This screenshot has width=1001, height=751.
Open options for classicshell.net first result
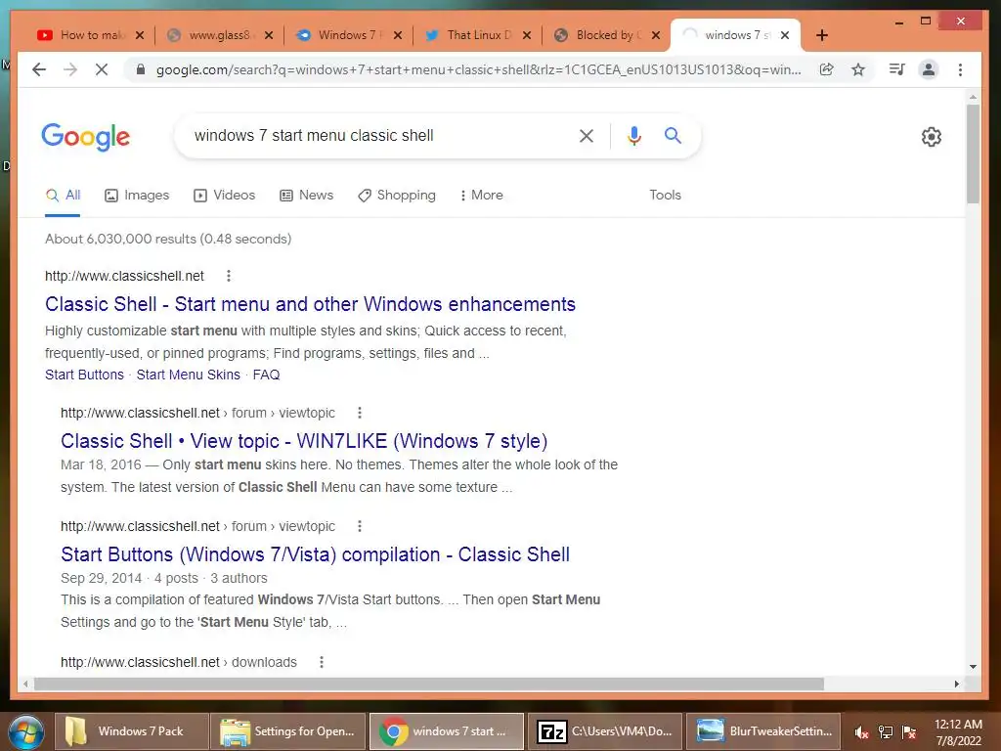pyautogui.click(x=229, y=276)
